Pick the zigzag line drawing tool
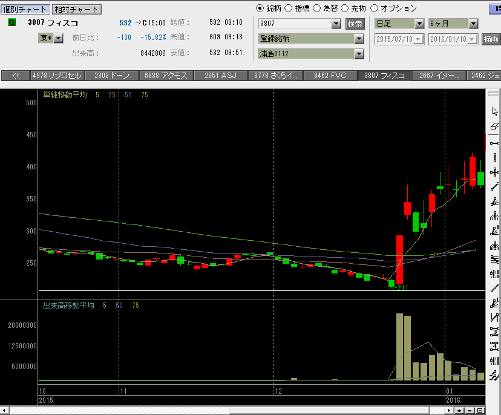This screenshot has height=415, width=501. tap(494, 317)
